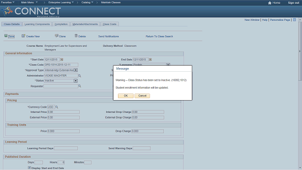302x170 pixels.
Task: Click the scrollbar up arrow
Action: click(300, 20)
